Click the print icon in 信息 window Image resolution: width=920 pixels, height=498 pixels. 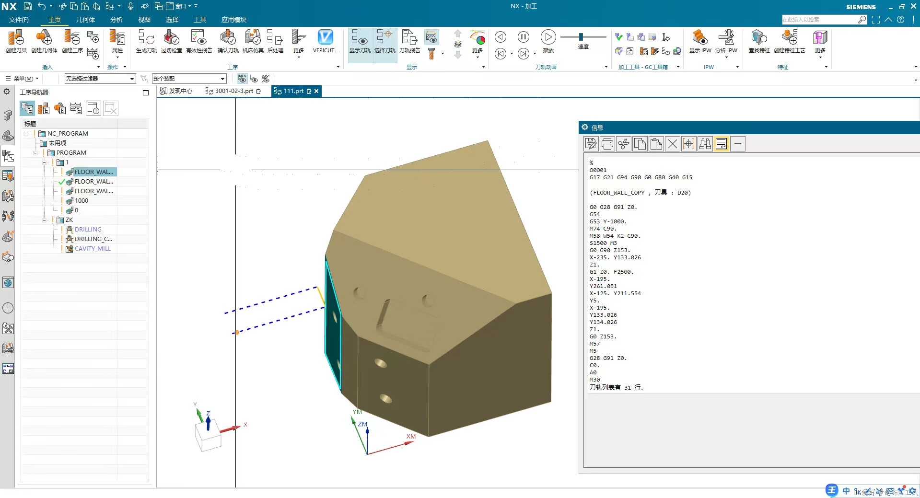tap(607, 144)
